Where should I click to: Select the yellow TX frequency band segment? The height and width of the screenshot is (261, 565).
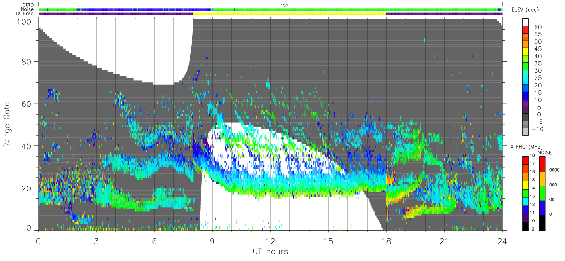pyautogui.click(x=290, y=14)
